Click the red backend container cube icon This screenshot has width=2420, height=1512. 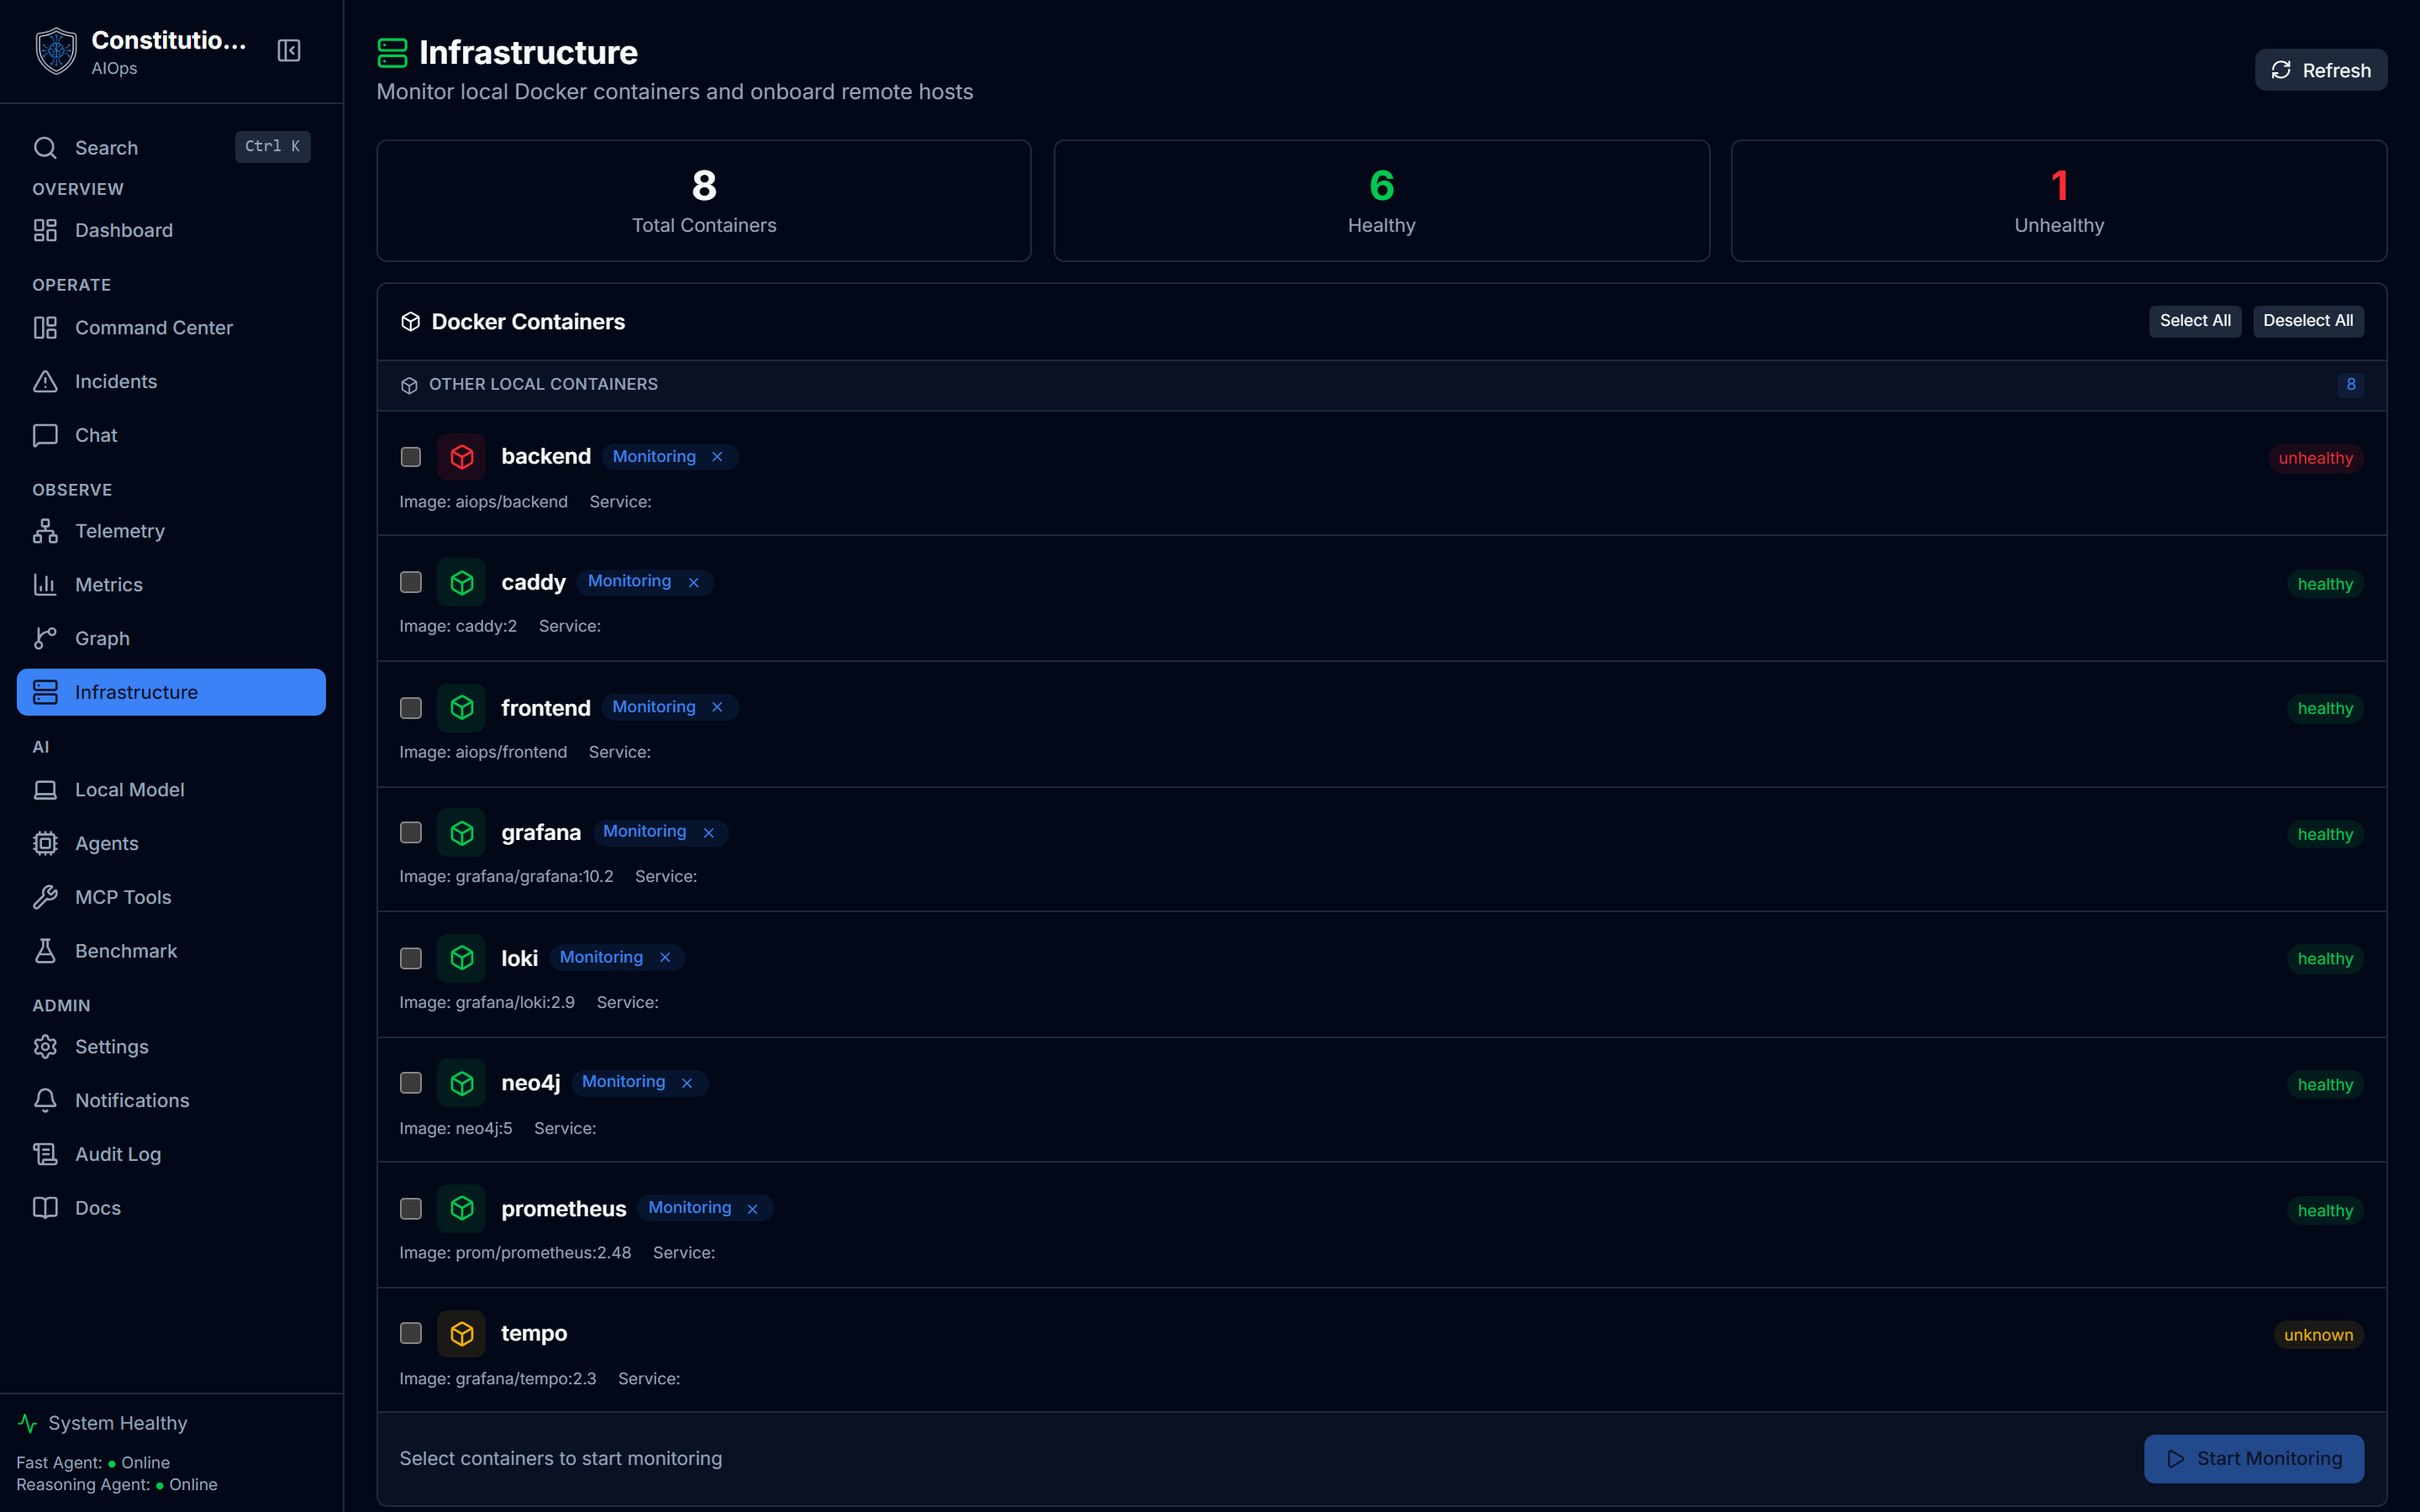pyautogui.click(x=461, y=457)
